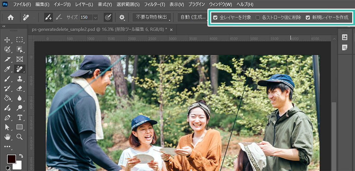
Task: Open the イメージ(I) menu
Action: tap(62, 4)
